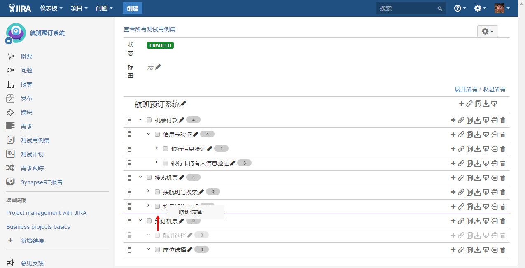
Task: Collapse the 信用卡验证 suite chevron
Action: coord(149,134)
